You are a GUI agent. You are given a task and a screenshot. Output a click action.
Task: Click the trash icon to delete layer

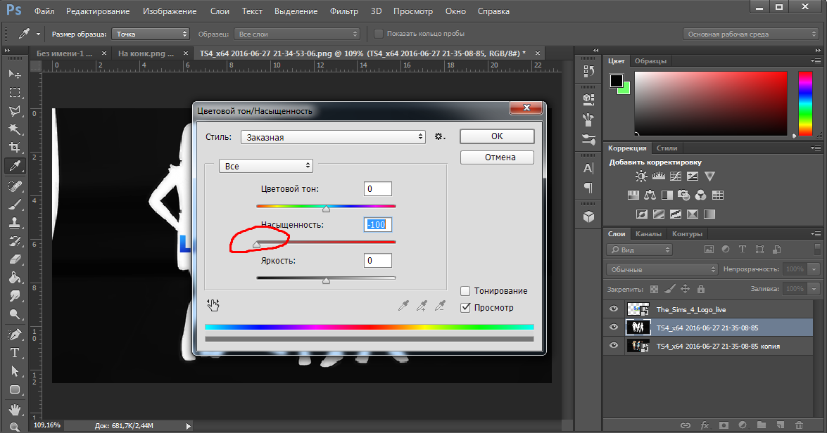click(x=799, y=425)
